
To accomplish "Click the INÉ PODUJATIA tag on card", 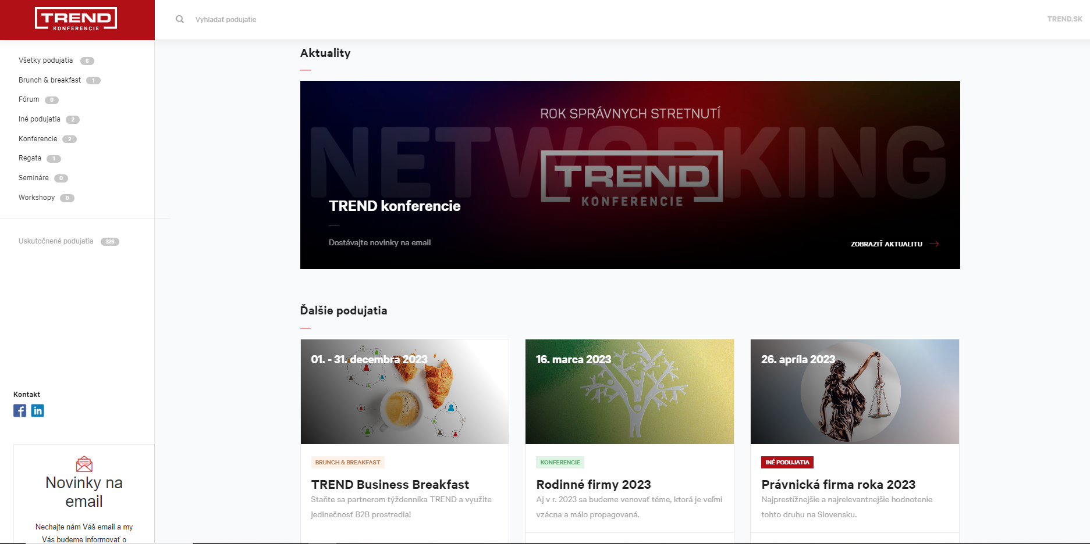I will pyautogui.click(x=787, y=463).
